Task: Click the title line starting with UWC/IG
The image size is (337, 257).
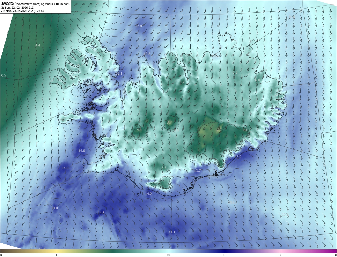Action: point(35,4)
